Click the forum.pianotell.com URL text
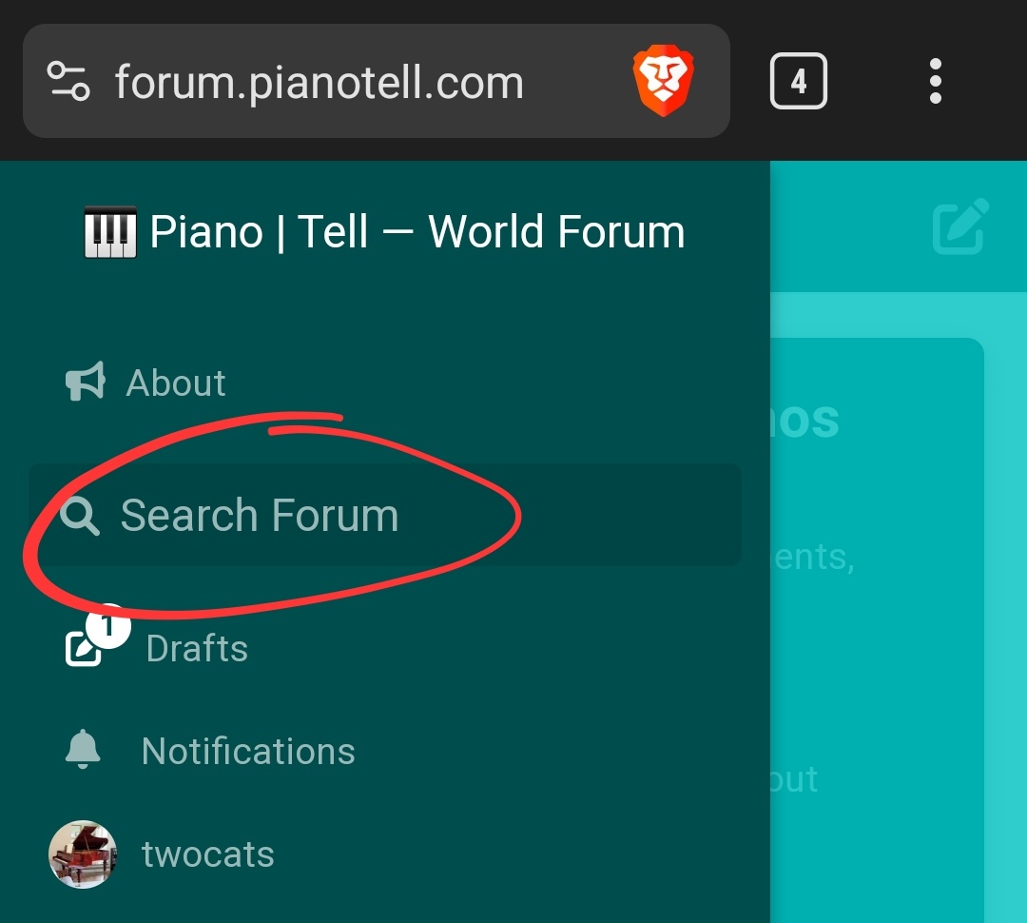Image resolution: width=1027 pixels, height=923 pixels. point(319,82)
